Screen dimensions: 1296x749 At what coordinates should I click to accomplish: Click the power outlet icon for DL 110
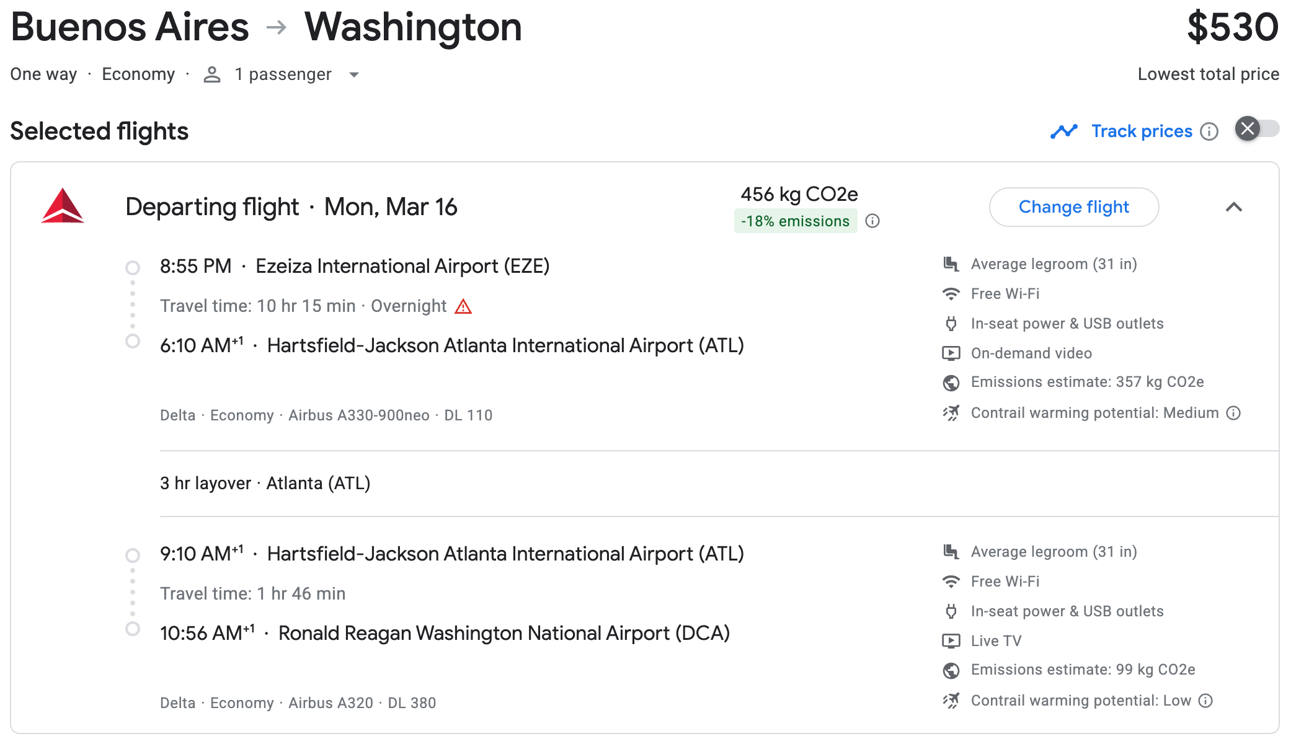[951, 324]
